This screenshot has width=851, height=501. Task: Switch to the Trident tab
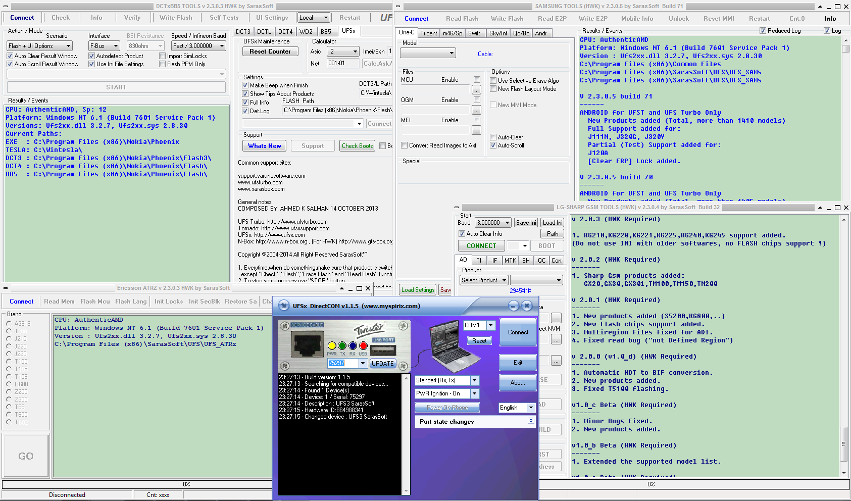[x=428, y=33]
